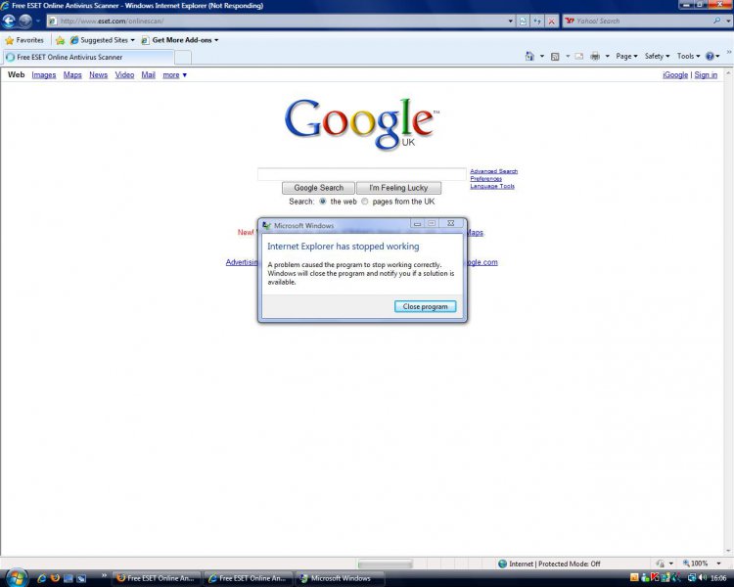Follow the Images link on Google
734x587 pixels.
pos(43,75)
